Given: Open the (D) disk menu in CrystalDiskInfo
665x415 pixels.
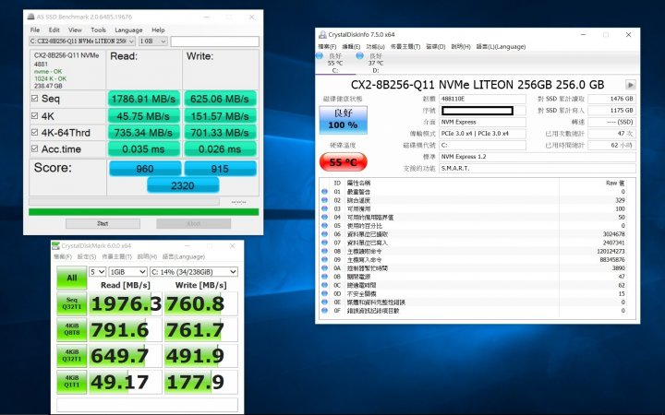Looking at the screenshot, I should [x=436, y=47].
